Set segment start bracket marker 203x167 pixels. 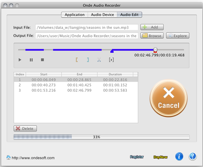coord(77,60)
